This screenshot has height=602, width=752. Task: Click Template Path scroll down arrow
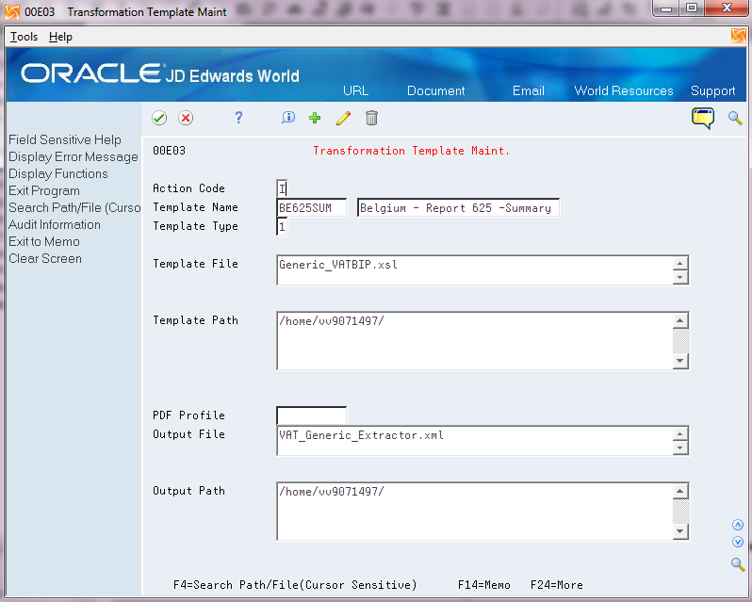pyautogui.click(x=680, y=361)
